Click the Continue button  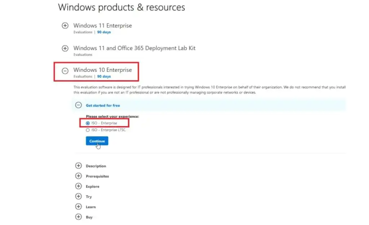click(x=97, y=141)
